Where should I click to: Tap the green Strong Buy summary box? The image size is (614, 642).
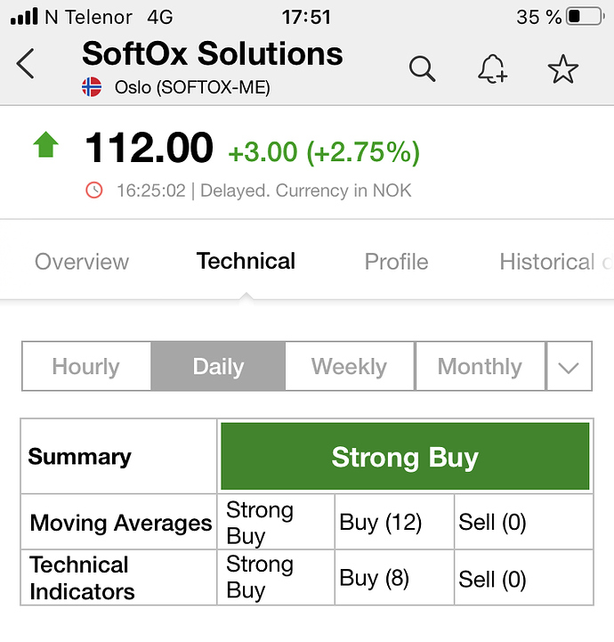pos(405,458)
